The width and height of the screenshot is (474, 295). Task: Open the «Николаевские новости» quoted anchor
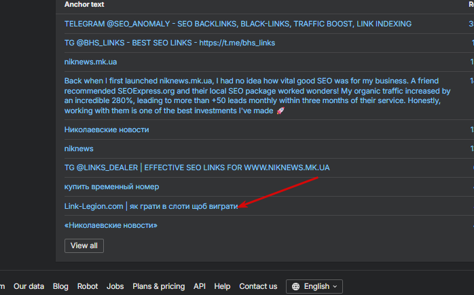pyautogui.click(x=111, y=226)
